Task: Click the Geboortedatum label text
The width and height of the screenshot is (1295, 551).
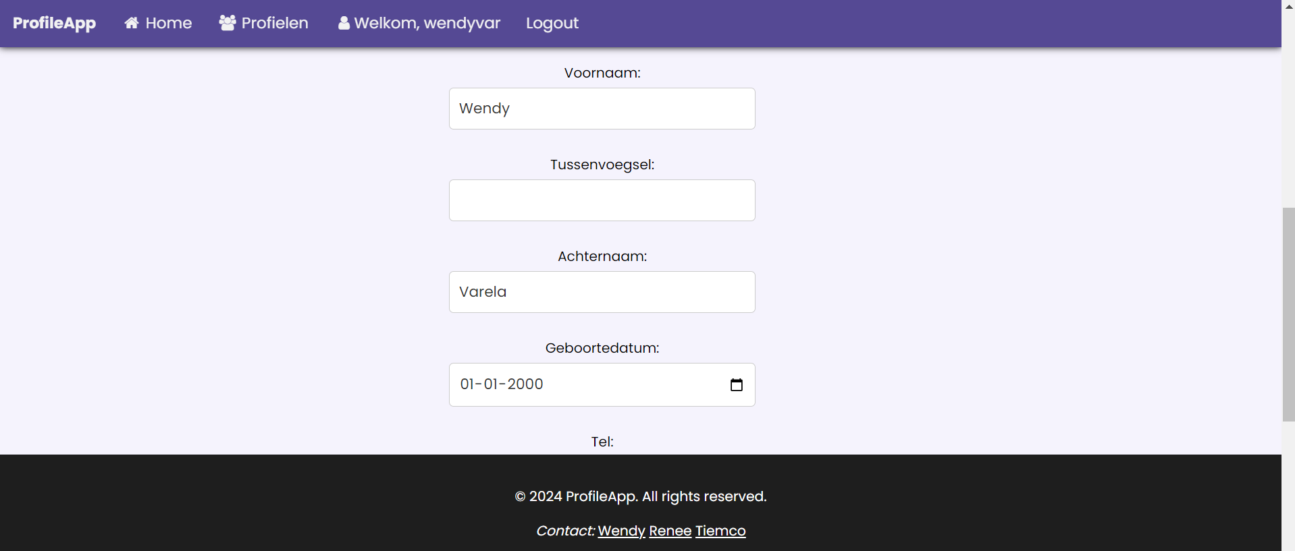Action: (602, 348)
